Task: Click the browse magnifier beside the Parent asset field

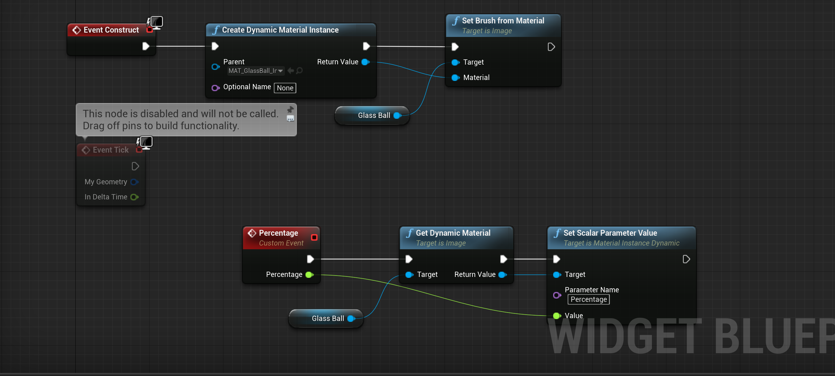Action: point(300,71)
